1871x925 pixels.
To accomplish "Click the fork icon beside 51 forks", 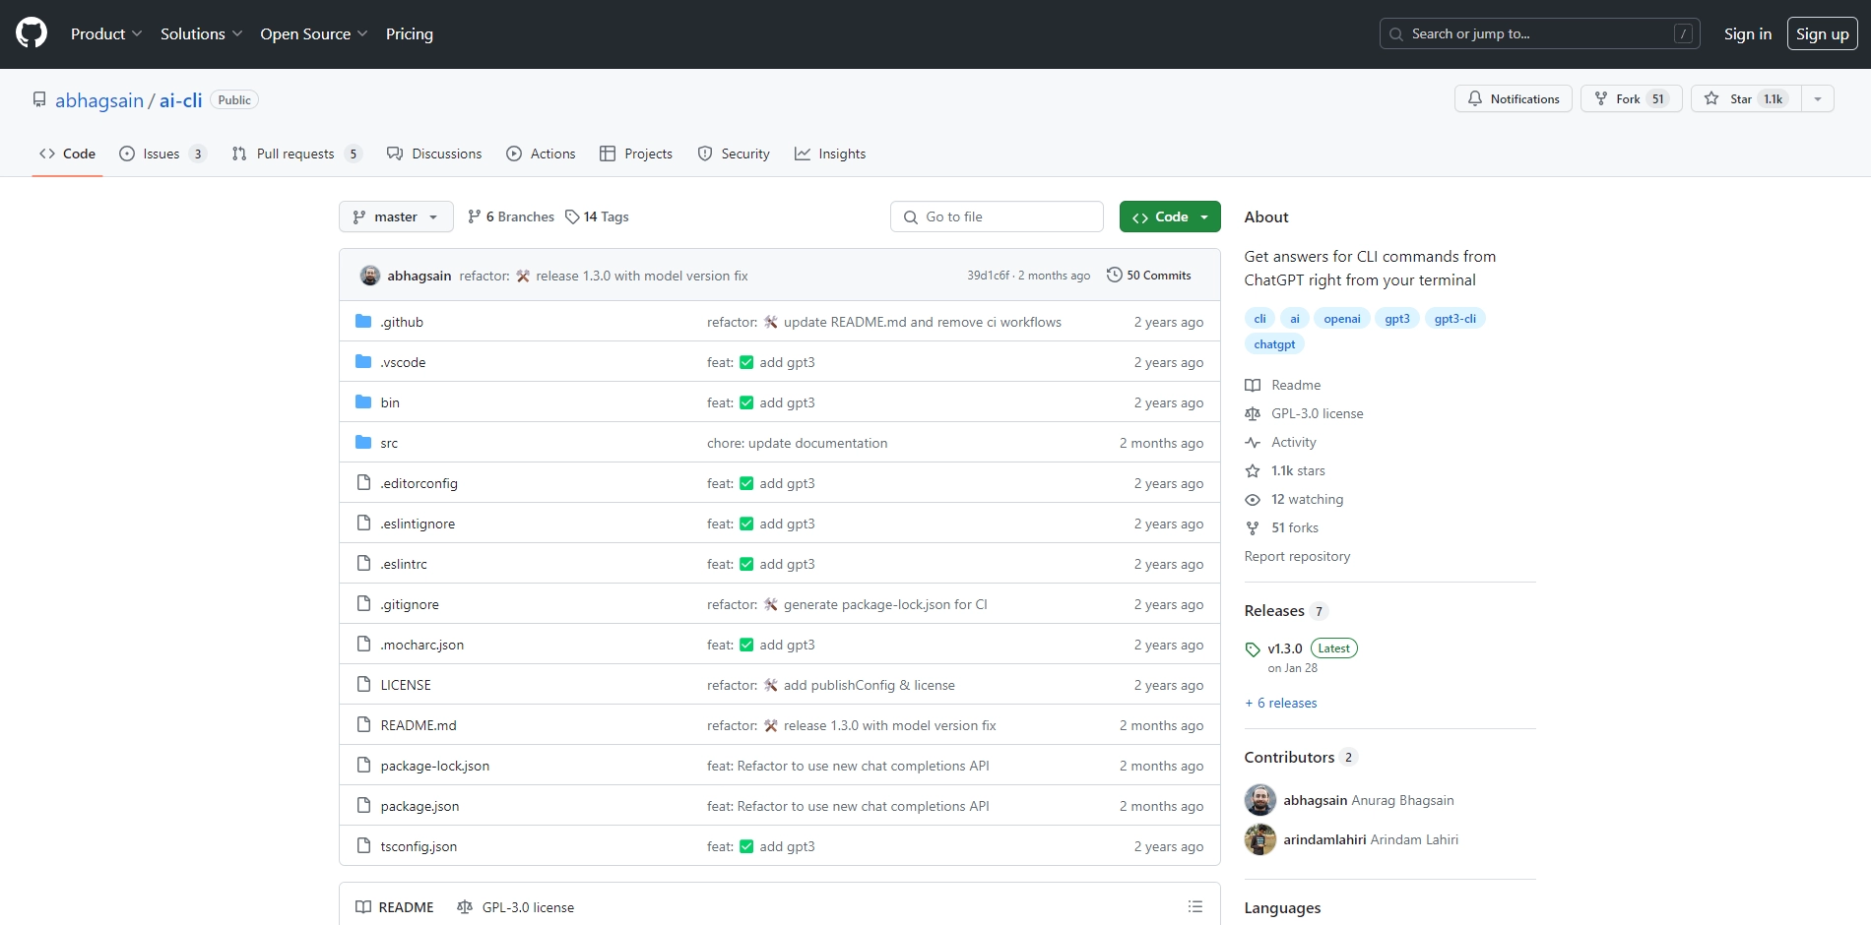I will (1253, 527).
